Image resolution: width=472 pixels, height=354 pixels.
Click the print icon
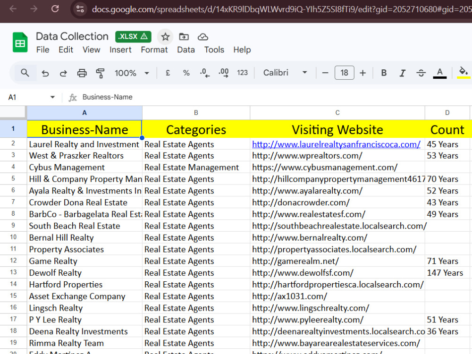(82, 73)
